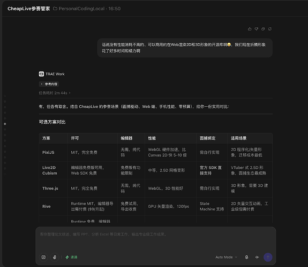Click the State Machine 支持 cell
Image resolution: width=308 pixels, height=267 pixels.
tap(212, 207)
